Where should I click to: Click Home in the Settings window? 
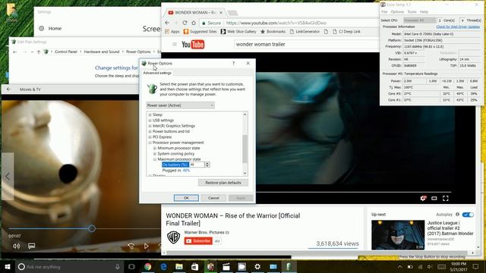point(55,29)
